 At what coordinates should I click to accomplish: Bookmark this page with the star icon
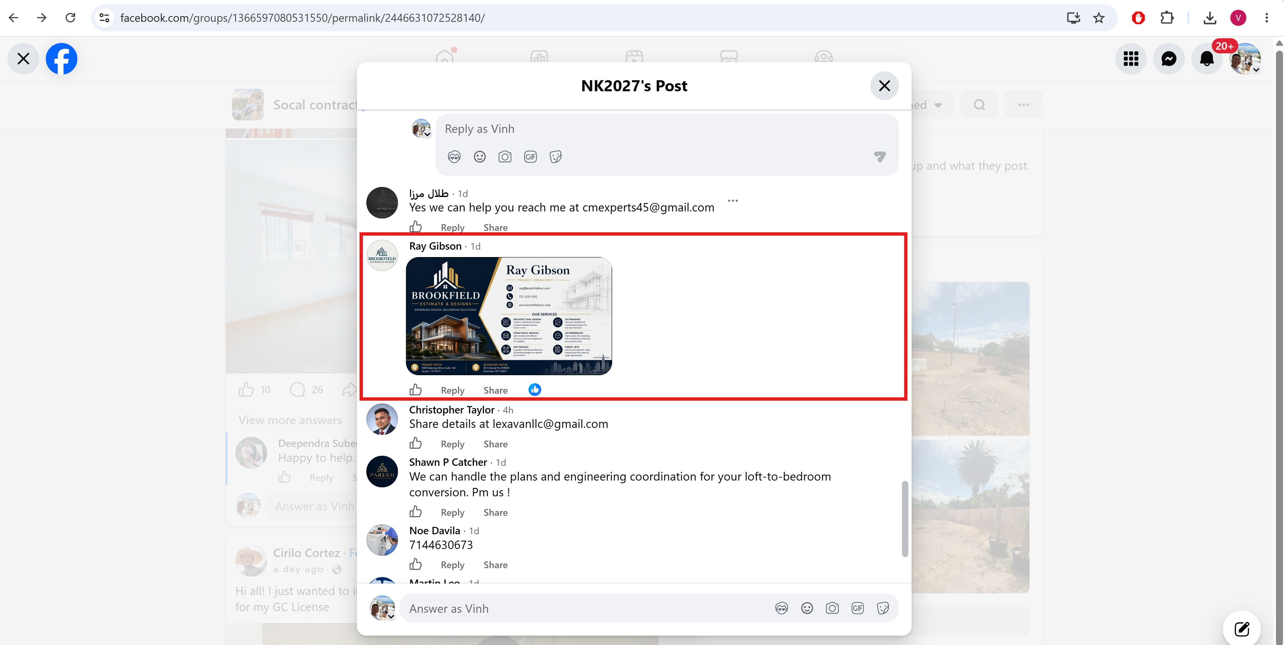coord(1099,18)
